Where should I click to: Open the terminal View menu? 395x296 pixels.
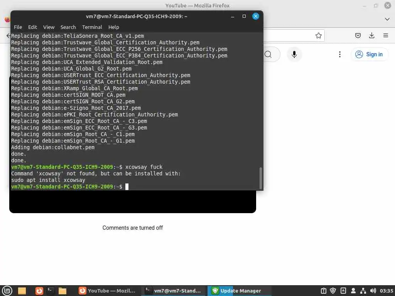(x=49, y=27)
